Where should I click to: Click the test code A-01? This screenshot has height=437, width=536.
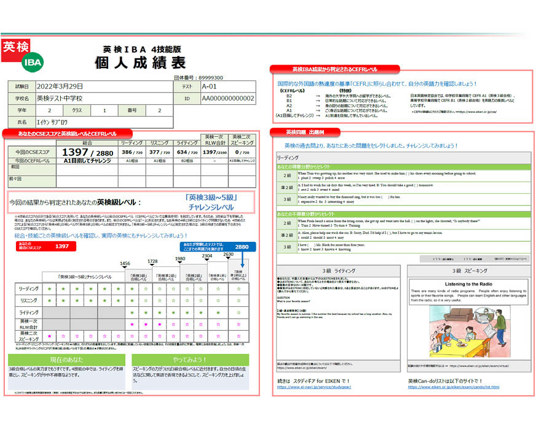tap(209, 87)
